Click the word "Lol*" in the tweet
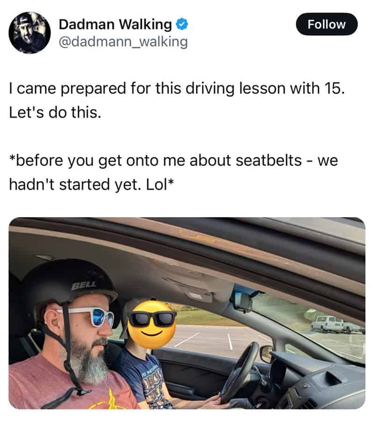Screen dimensions: 374x422 [160, 185]
